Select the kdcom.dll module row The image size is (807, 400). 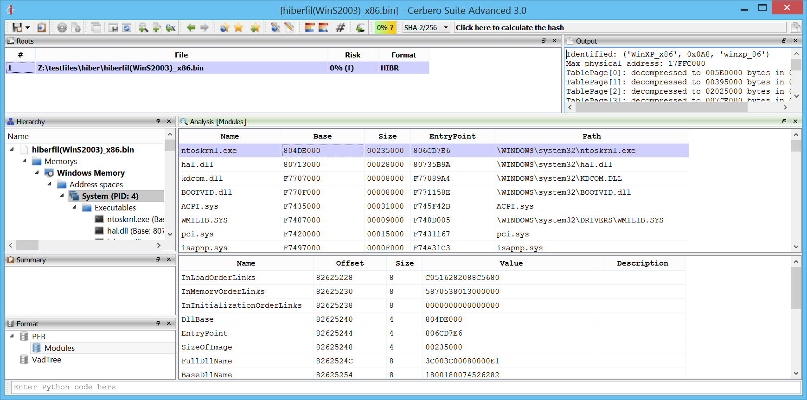[x=434, y=178]
